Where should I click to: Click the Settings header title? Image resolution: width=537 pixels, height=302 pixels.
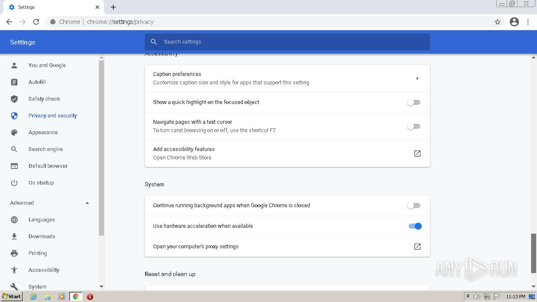click(x=23, y=42)
